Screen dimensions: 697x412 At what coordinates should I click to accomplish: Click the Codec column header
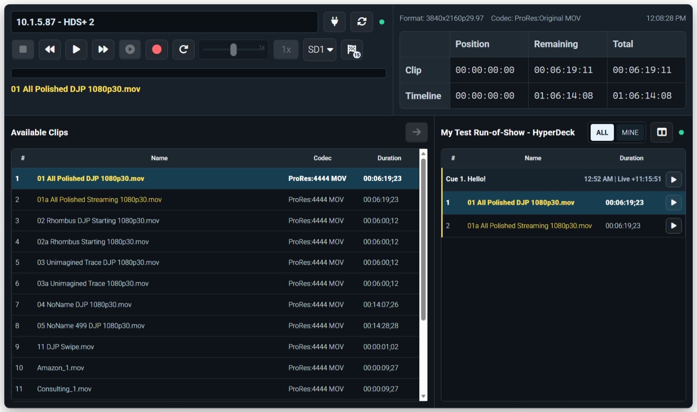(x=322, y=158)
